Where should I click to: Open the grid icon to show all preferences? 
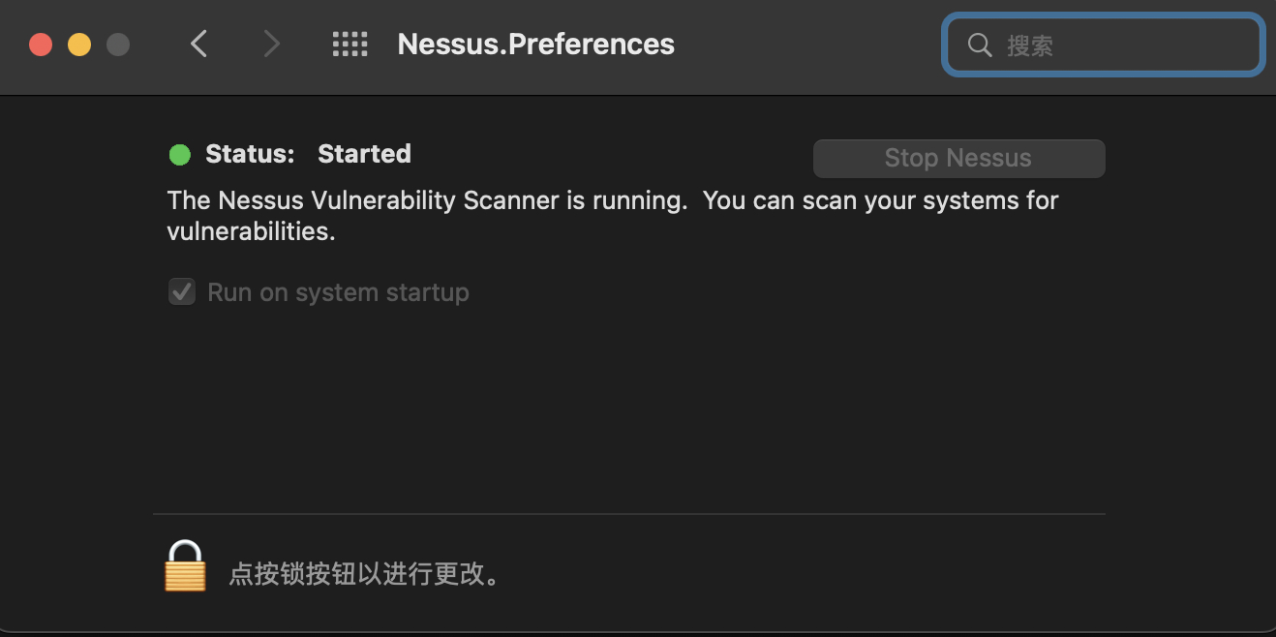(x=350, y=44)
